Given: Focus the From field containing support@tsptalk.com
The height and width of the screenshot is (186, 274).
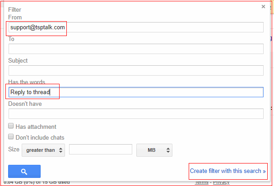Looking at the screenshot, I should click(x=135, y=27).
